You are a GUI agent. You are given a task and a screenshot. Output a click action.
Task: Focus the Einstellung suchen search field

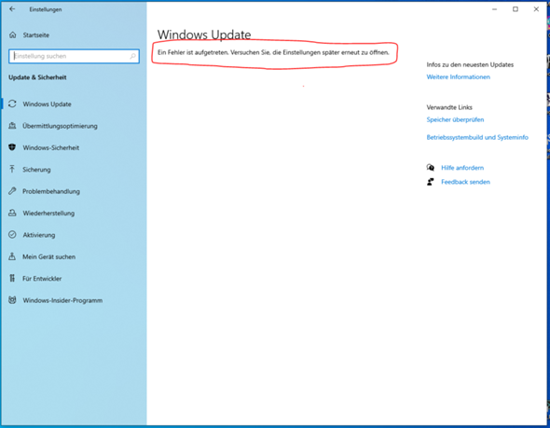[x=74, y=56]
